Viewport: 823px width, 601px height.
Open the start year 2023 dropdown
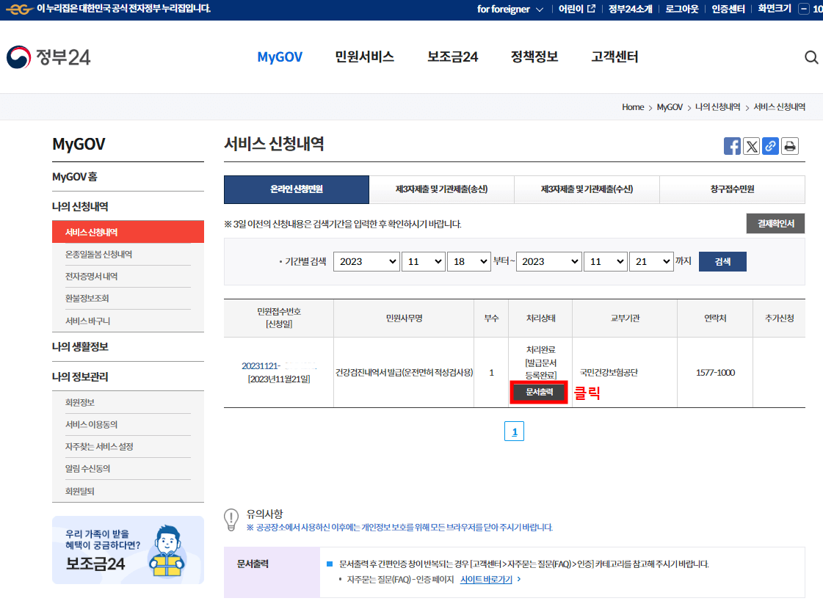tap(366, 261)
